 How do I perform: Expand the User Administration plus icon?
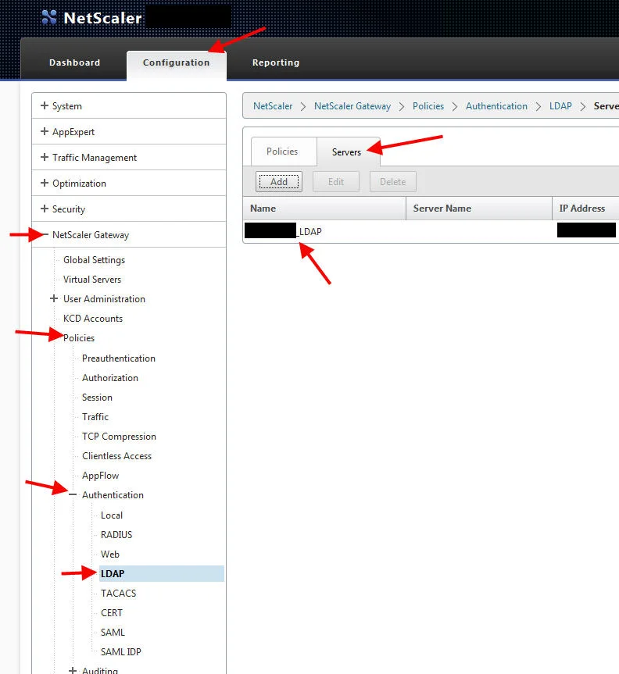point(53,298)
